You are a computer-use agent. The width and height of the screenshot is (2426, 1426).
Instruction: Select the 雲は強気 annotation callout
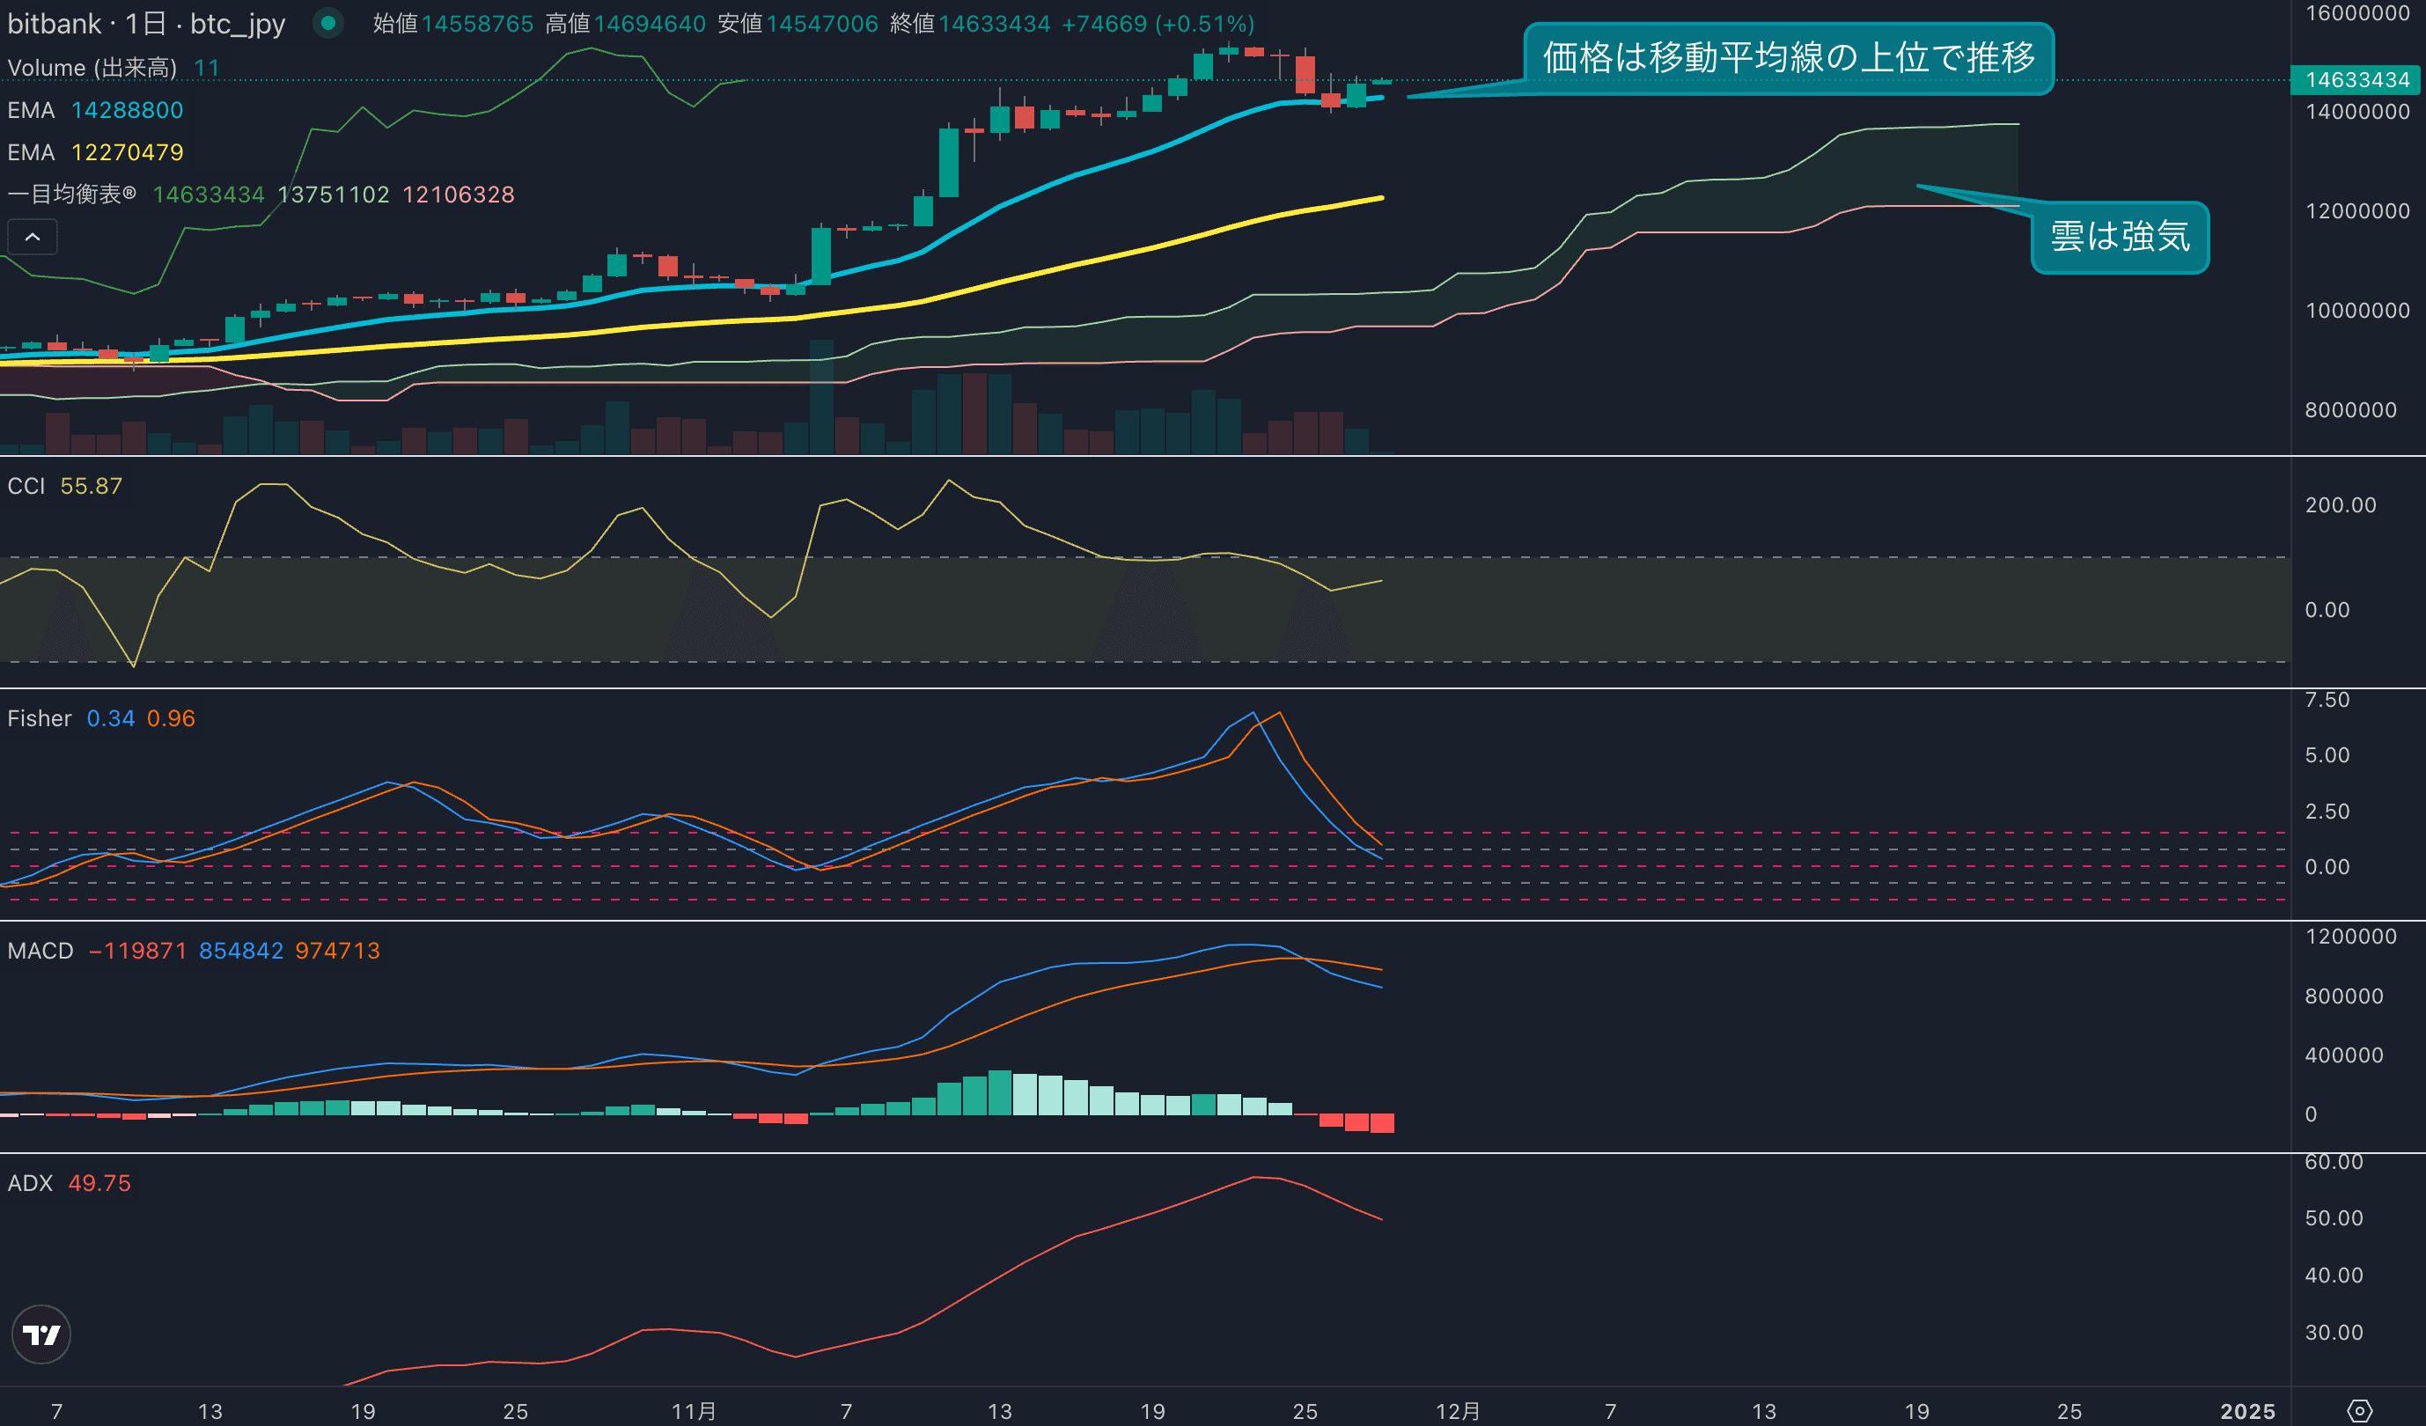tap(2120, 237)
